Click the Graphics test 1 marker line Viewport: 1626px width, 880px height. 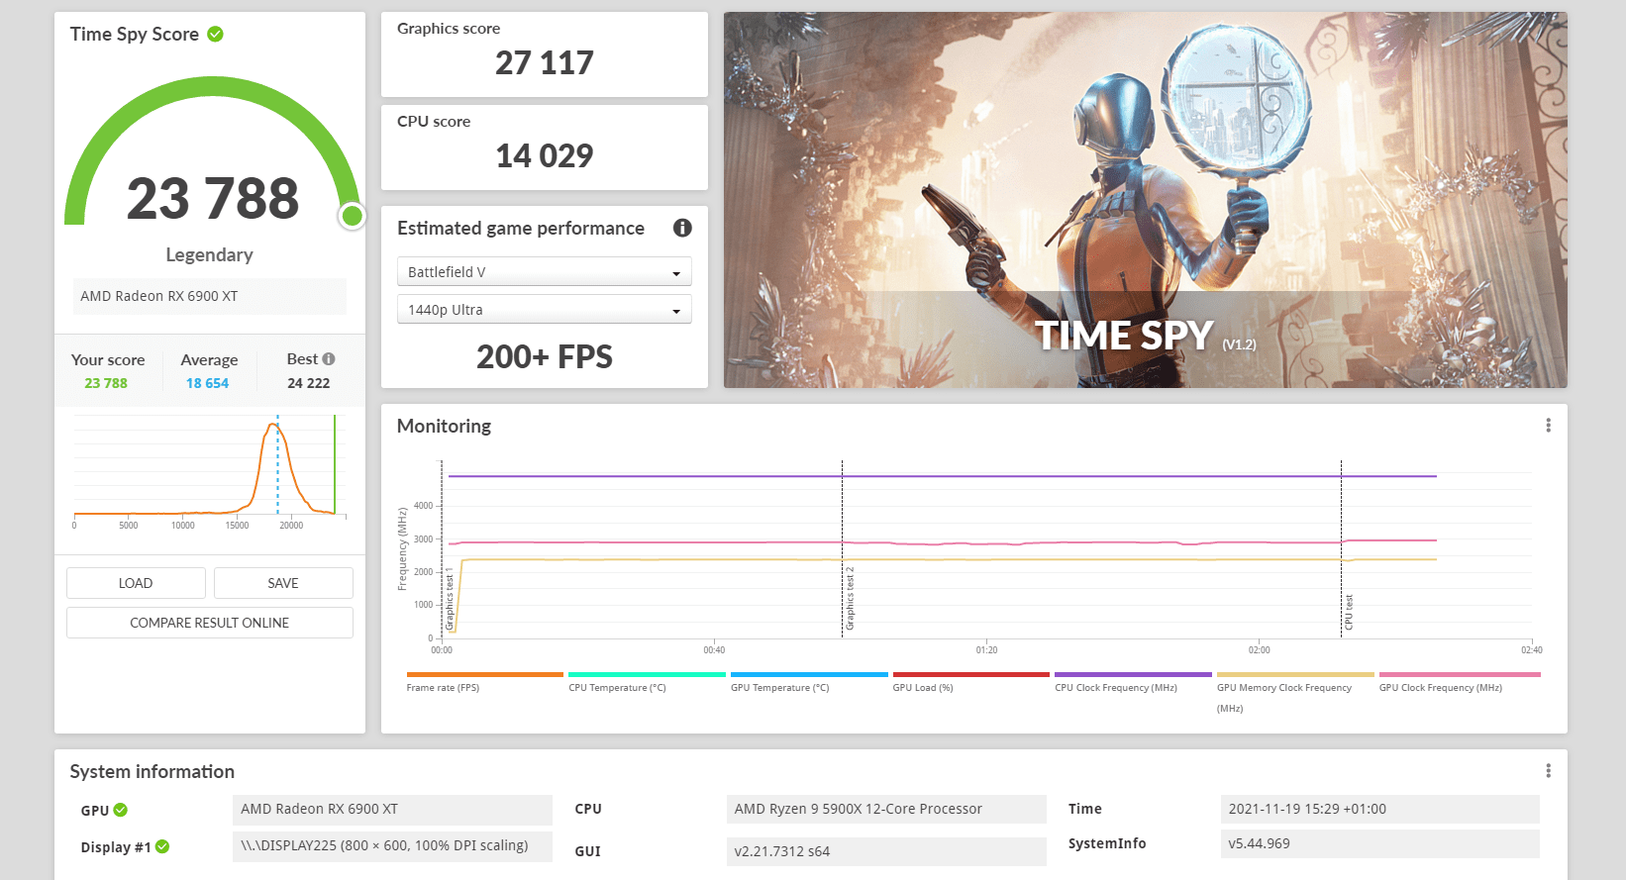(443, 549)
